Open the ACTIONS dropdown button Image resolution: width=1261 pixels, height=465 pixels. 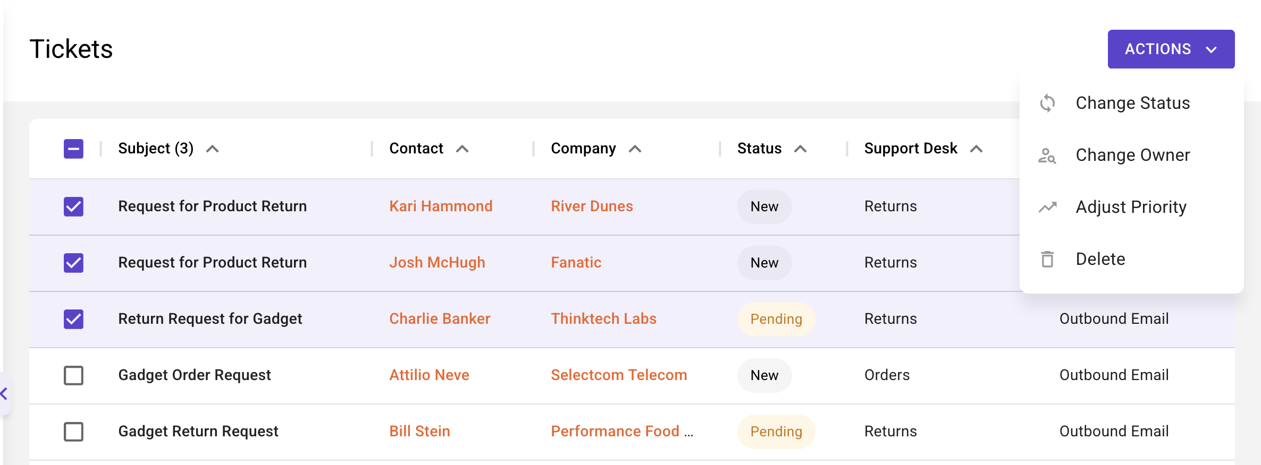click(1171, 49)
